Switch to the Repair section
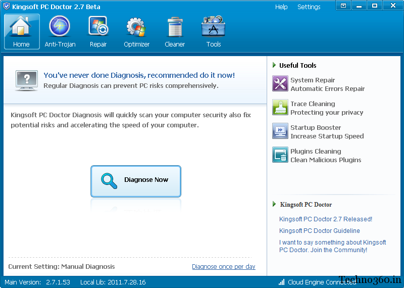404x288 pixels. tap(98, 31)
